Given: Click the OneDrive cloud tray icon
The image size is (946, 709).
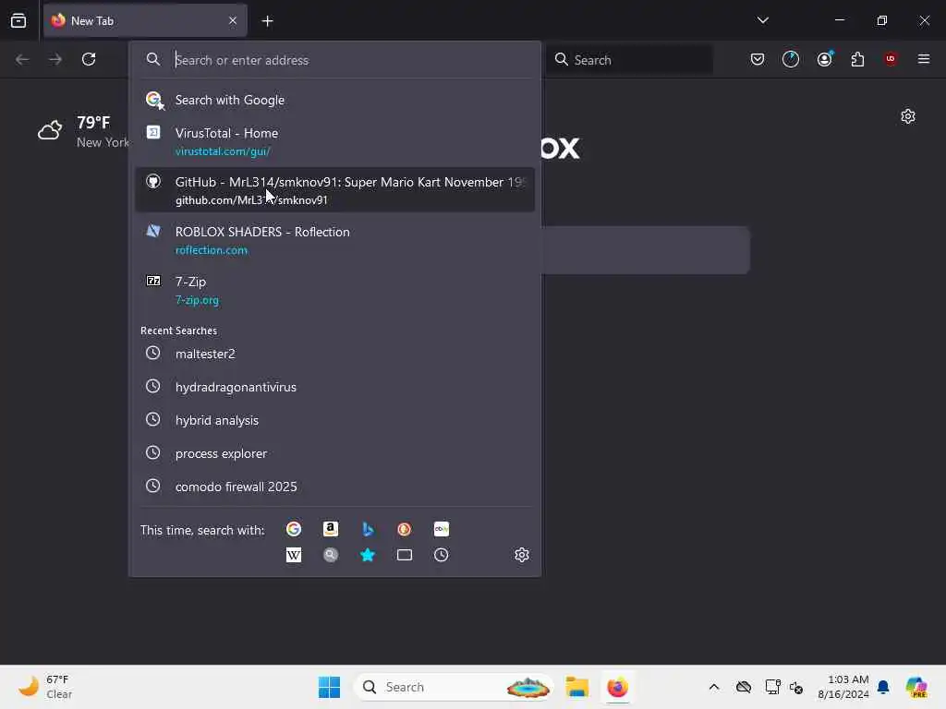Looking at the screenshot, I should click(744, 687).
